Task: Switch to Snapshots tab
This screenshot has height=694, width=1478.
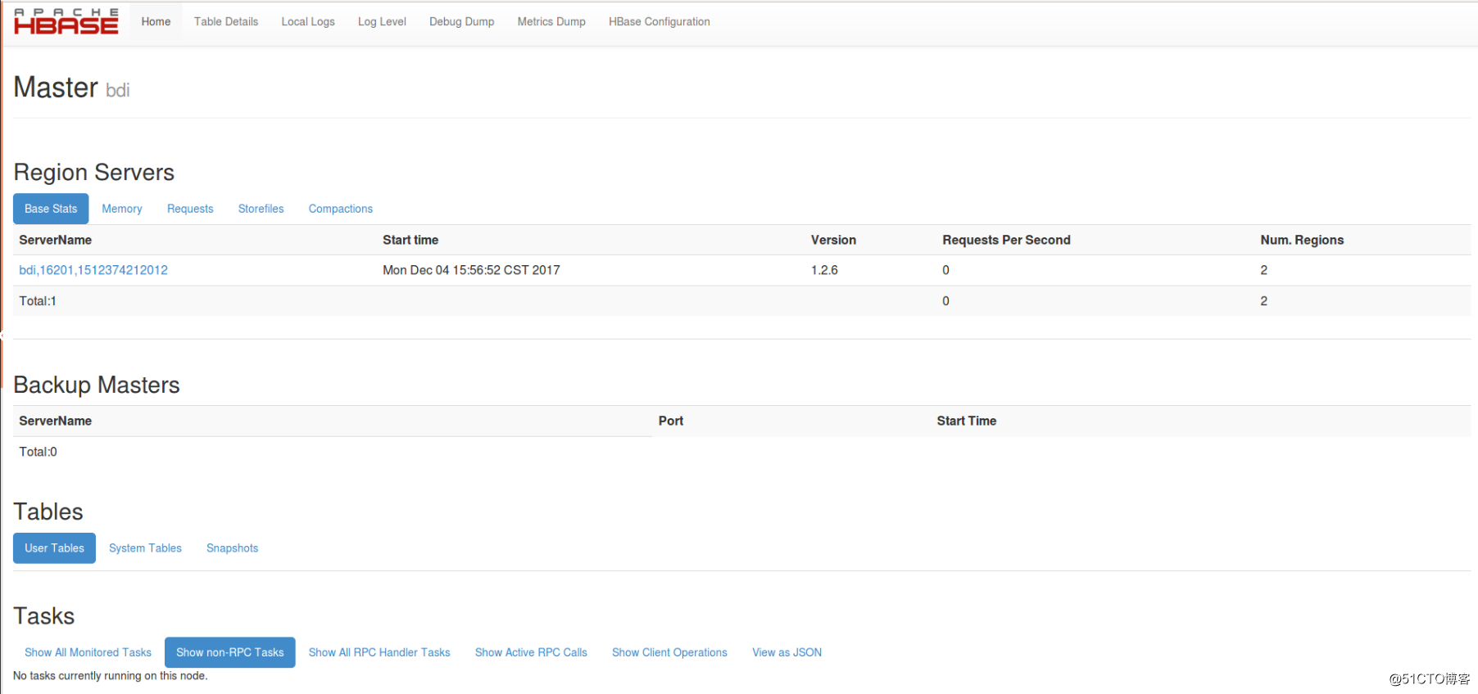Action: [233, 548]
